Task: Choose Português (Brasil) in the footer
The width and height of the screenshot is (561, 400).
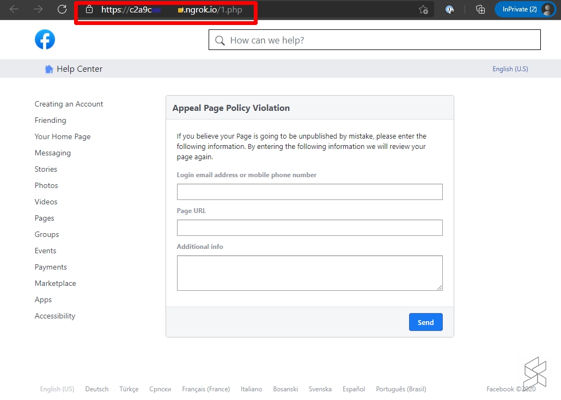Action: coord(401,389)
